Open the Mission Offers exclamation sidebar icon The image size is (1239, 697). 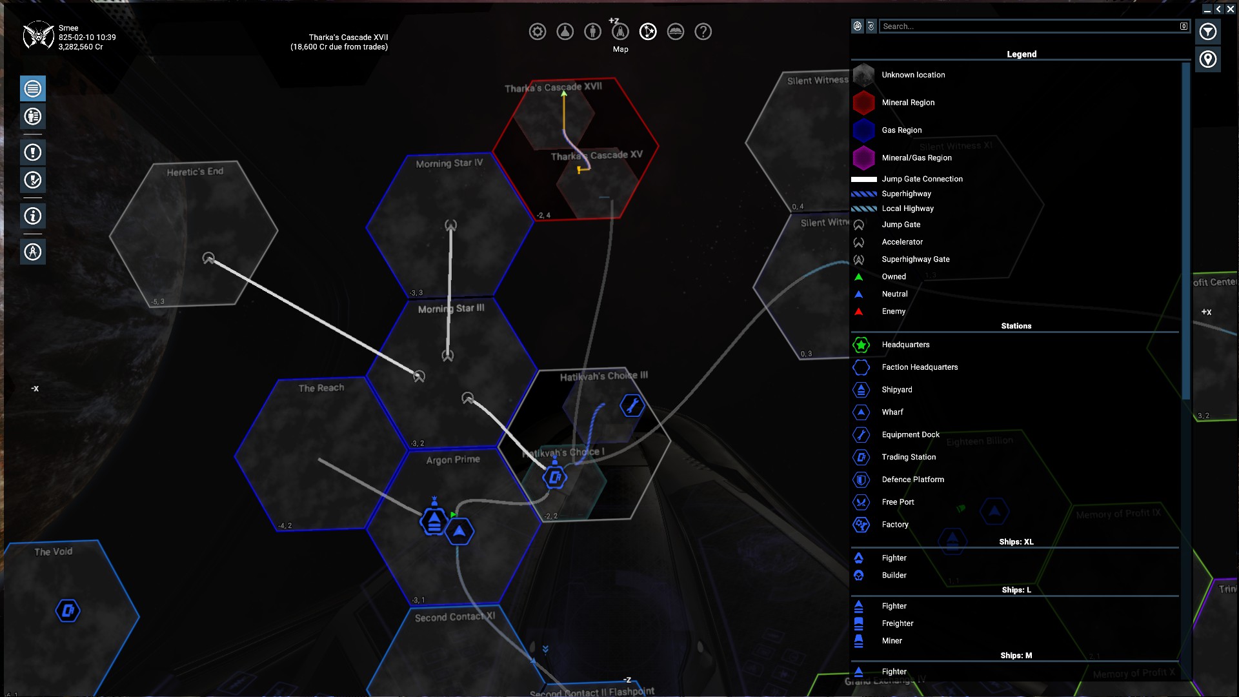point(33,152)
